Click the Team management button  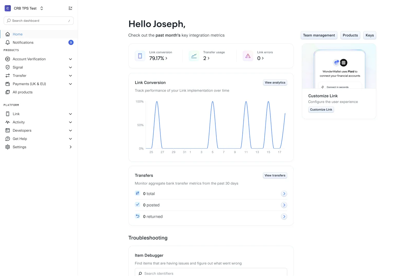pos(319,35)
